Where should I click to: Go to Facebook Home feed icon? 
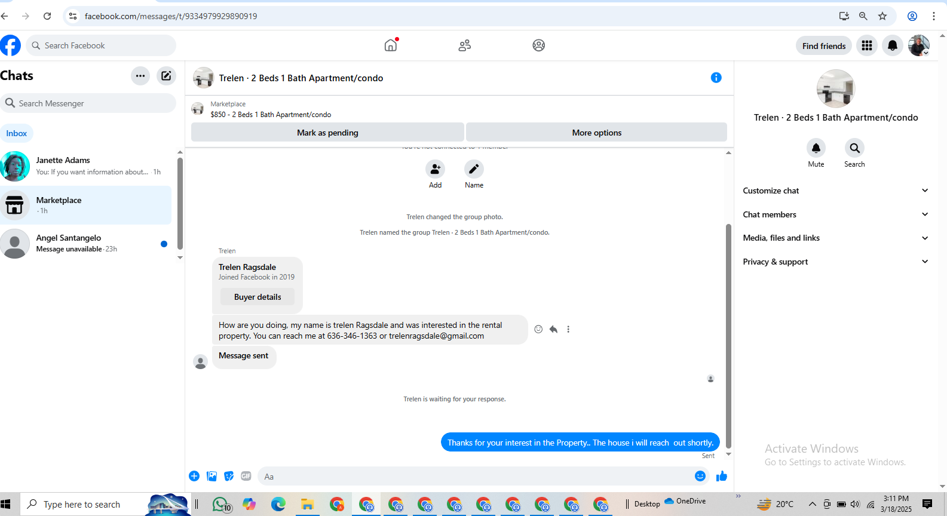(x=391, y=45)
